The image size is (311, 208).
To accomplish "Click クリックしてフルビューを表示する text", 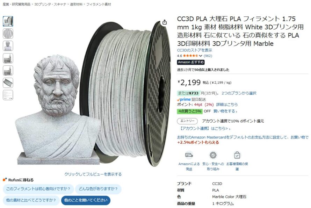I will [x=93, y=174].
